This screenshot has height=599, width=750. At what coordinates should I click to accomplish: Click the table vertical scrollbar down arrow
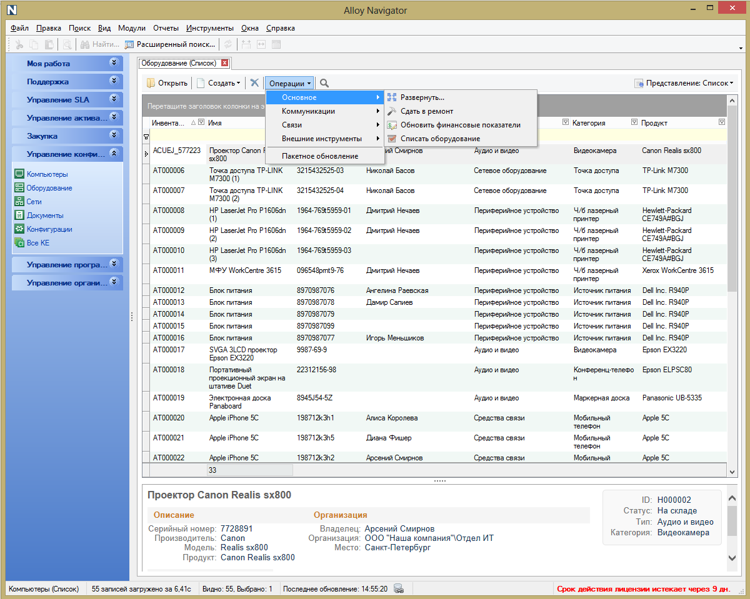pos(733,472)
